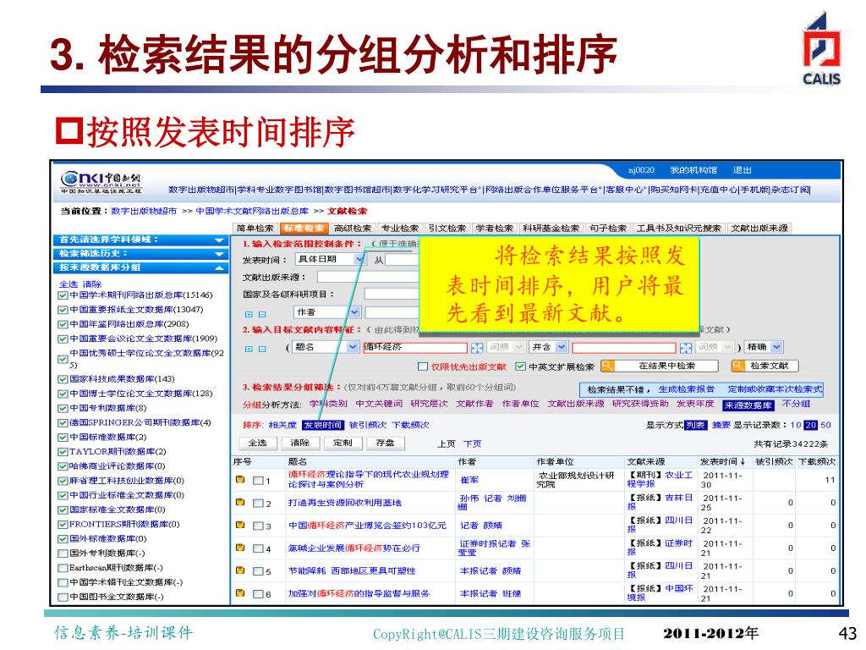Group results by 学科类别

point(328,404)
